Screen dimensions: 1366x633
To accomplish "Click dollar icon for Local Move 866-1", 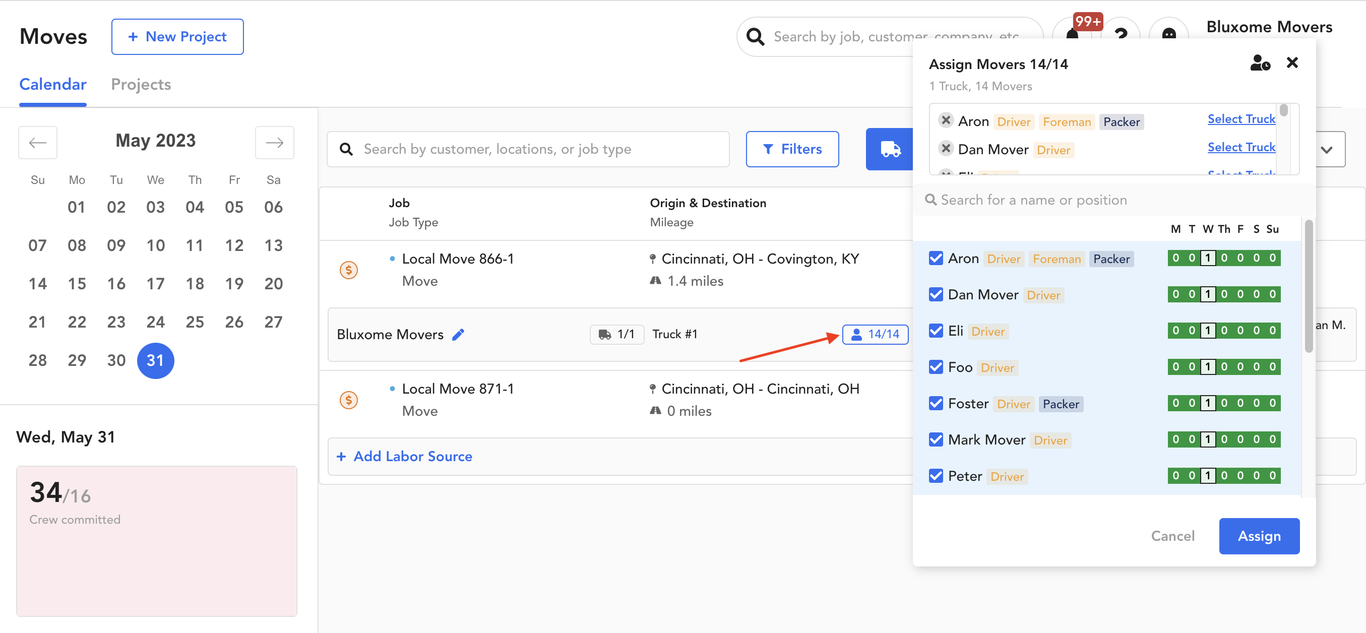I will coord(348,270).
